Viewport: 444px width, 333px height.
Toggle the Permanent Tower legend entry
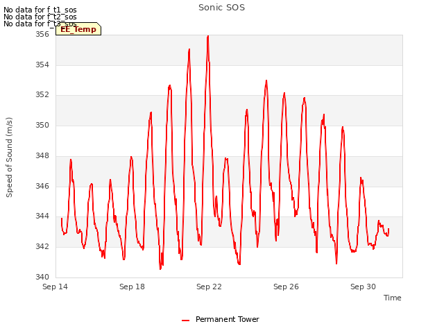[221, 319]
